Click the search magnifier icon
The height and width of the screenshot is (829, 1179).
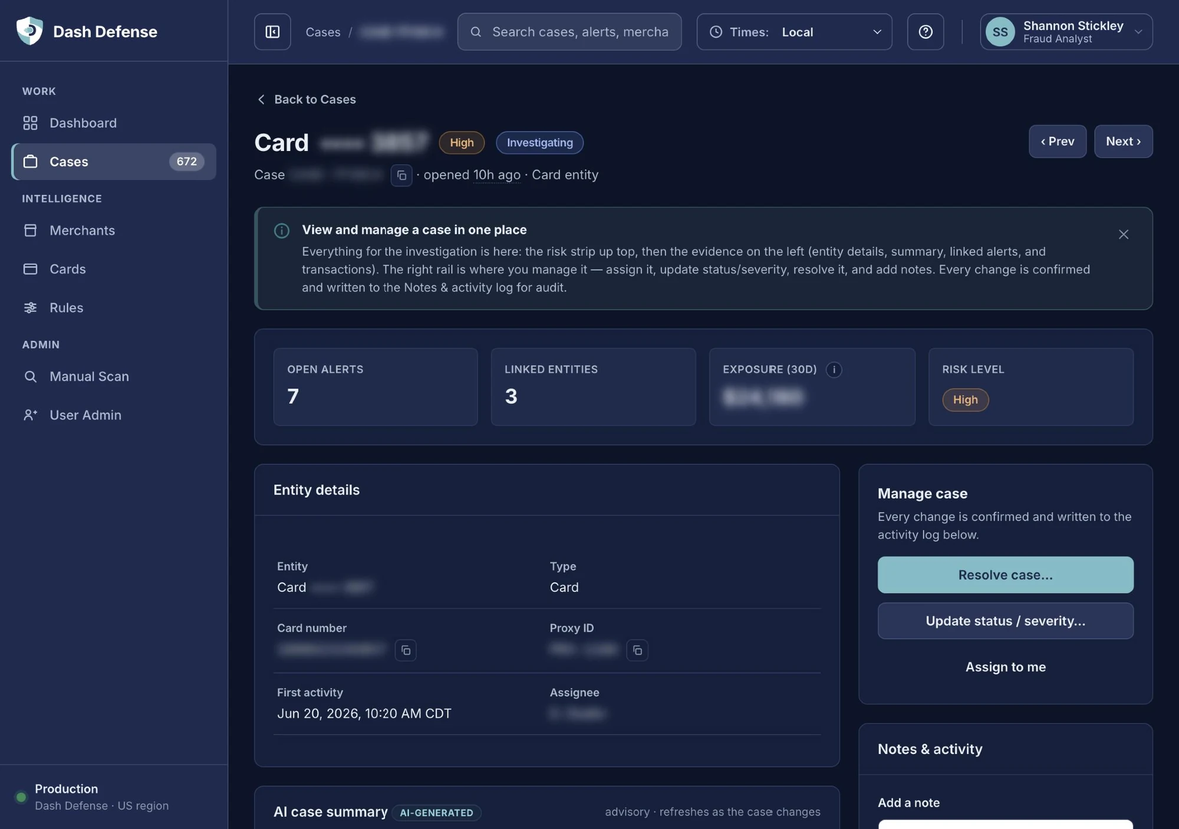476,32
